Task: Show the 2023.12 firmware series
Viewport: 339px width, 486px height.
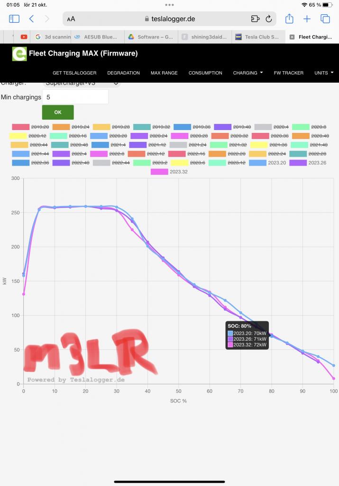Action: coord(227,163)
